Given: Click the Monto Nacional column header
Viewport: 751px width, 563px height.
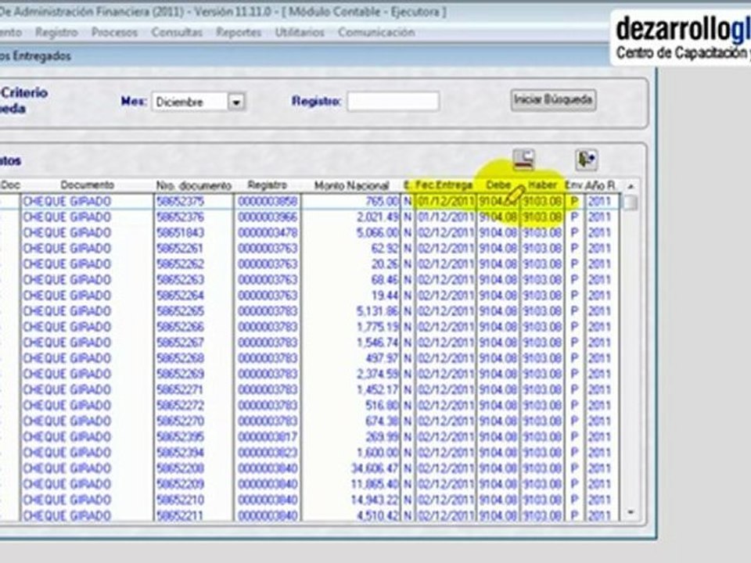Looking at the screenshot, I should 351,186.
